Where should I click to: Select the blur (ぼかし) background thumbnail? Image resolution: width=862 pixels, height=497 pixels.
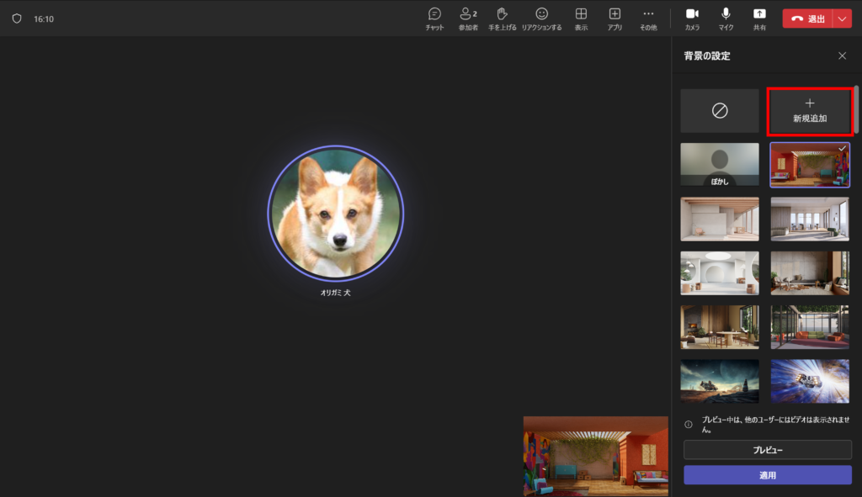720,164
